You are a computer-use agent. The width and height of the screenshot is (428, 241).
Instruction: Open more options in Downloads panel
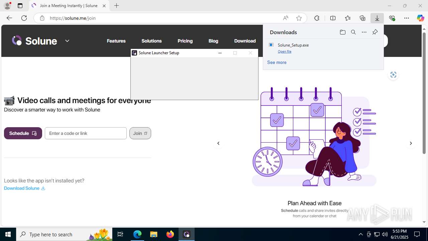coord(364,32)
